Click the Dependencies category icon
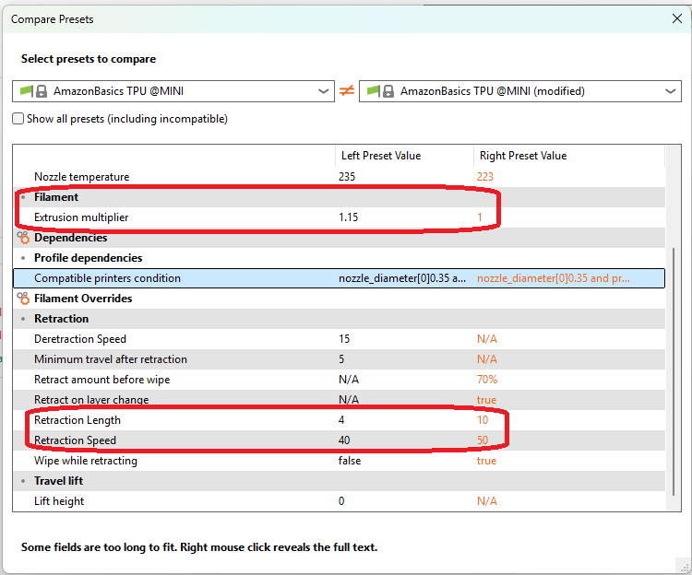This screenshot has width=692, height=575. pyautogui.click(x=23, y=238)
